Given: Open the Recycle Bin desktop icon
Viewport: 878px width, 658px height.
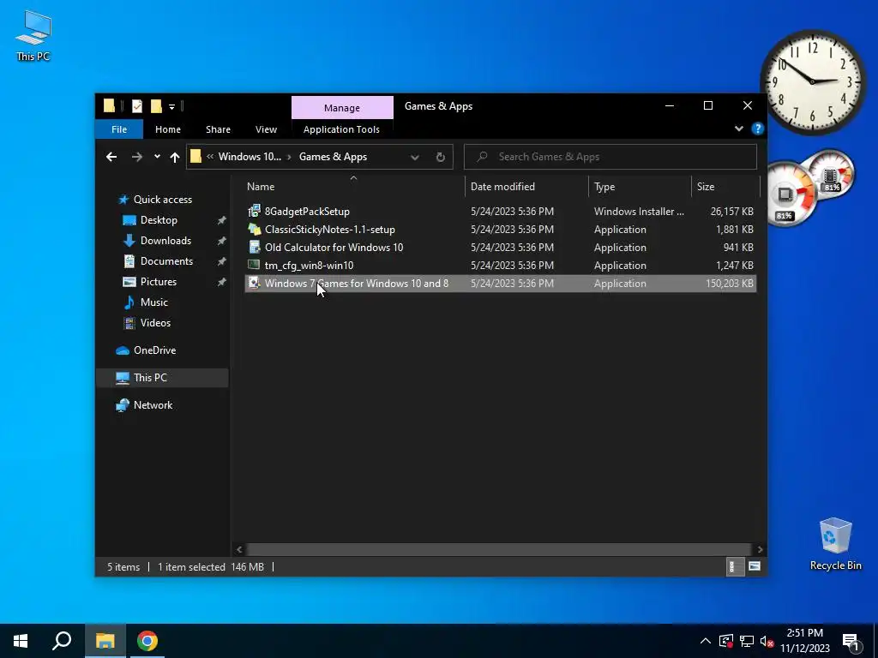Looking at the screenshot, I should tap(835, 544).
